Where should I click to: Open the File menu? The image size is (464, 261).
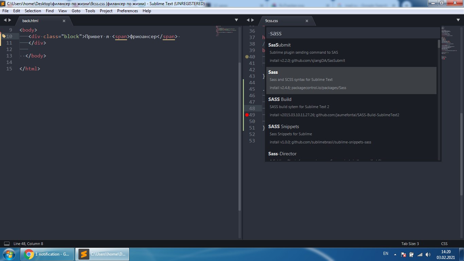(x=5, y=11)
